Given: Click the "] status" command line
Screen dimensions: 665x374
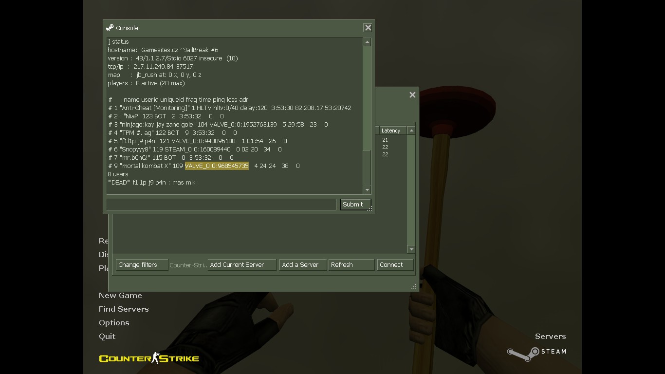Looking at the screenshot, I should tap(118, 42).
